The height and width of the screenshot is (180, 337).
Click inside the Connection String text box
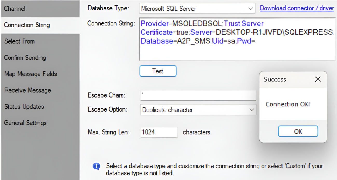coord(237,39)
